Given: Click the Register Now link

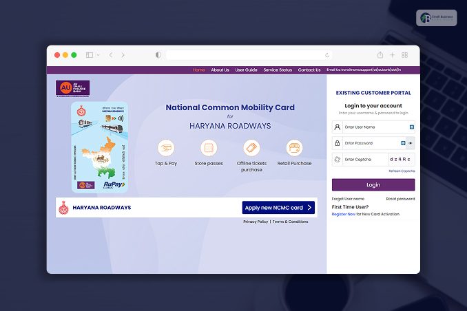Looking at the screenshot, I should (344, 214).
